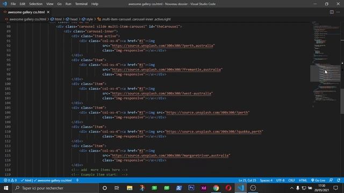Open the Terminal menu
Viewport: 344px width, 193px height.
[x=81, y=4]
